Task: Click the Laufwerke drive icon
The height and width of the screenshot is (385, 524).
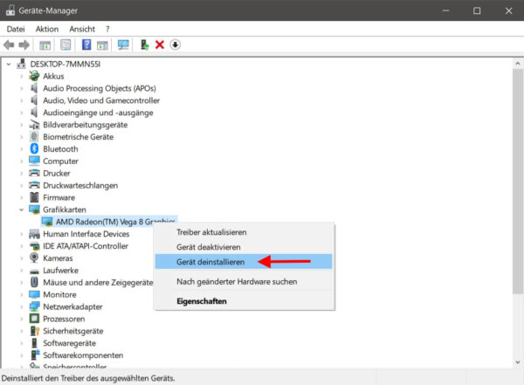Action: tap(34, 271)
